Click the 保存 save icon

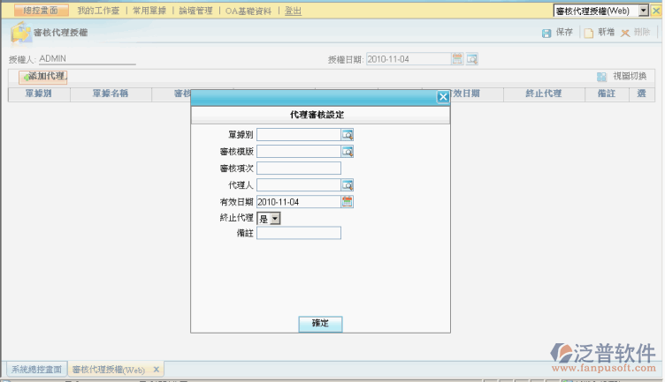click(547, 33)
